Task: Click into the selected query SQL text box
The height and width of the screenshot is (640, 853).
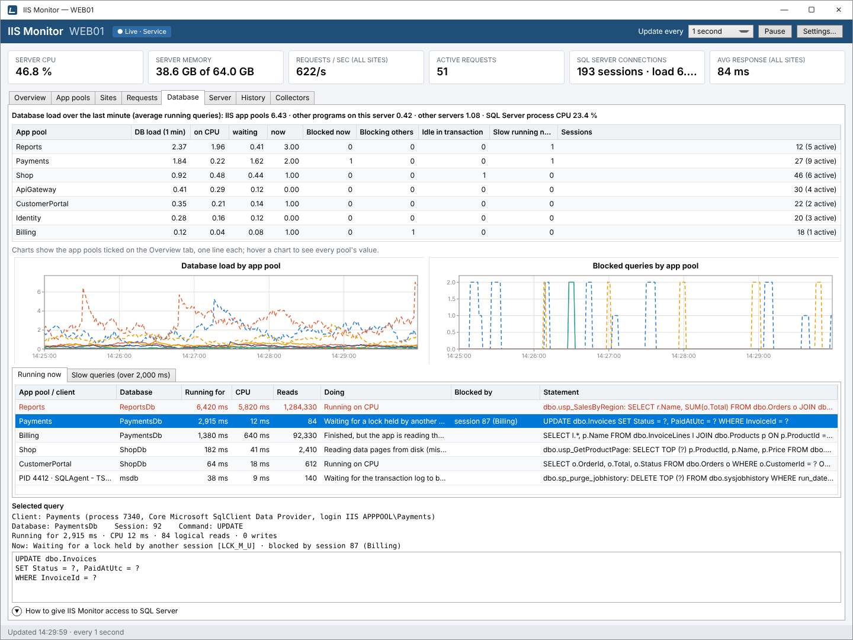Action: (426, 577)
